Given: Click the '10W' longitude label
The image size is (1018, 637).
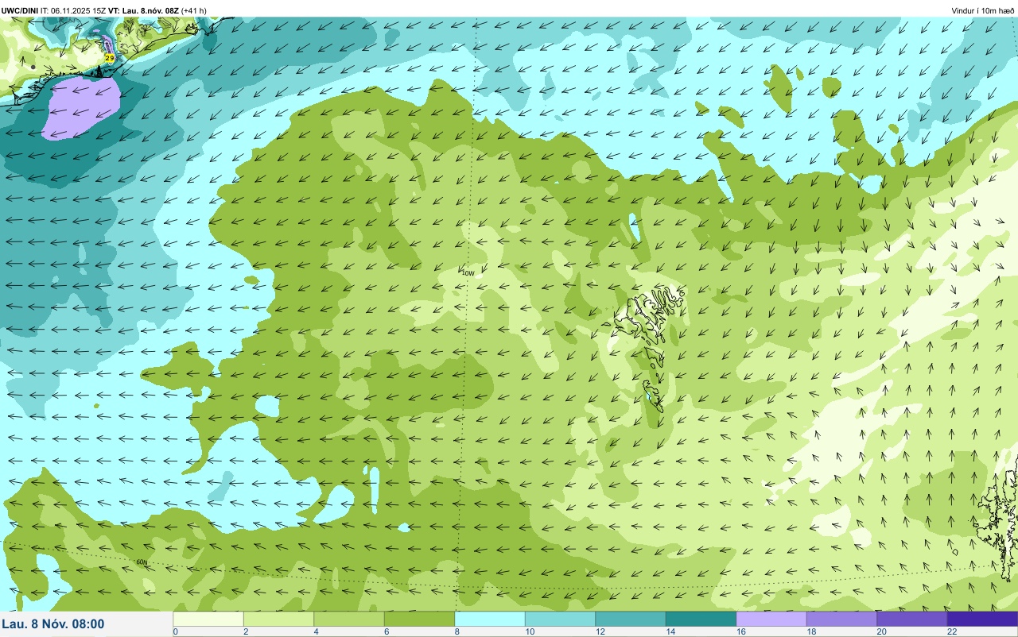Looking at the screenshot, I should point(468,272).
